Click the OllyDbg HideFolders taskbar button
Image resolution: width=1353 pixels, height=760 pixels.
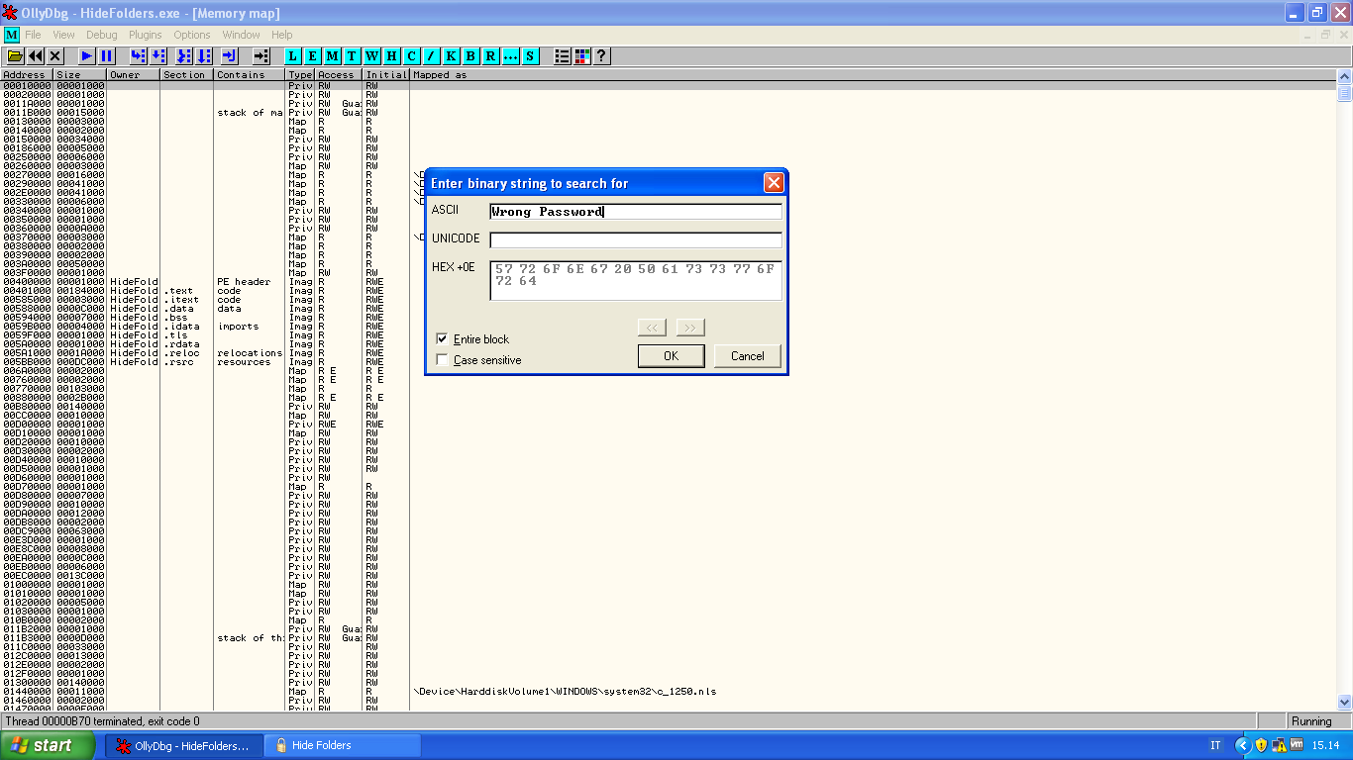[x=183, y=745]
